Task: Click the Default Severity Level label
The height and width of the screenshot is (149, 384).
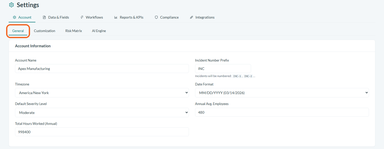Action: pos(31,104)
